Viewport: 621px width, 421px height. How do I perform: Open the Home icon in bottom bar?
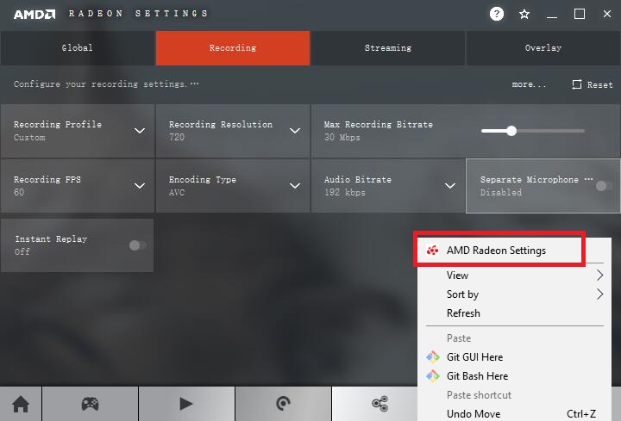click(21, 404)
